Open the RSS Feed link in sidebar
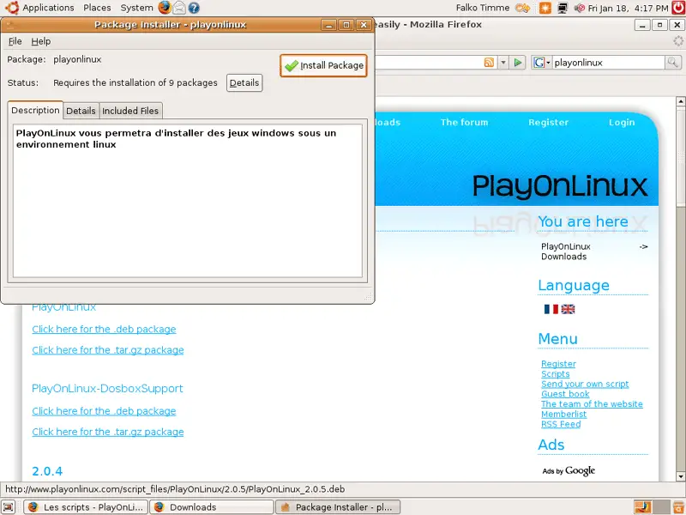Viewport: 686px width, 515px height. pos(561,424)
